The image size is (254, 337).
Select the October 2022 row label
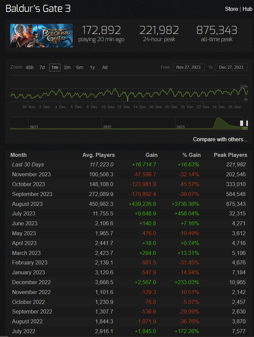pyautogui.click(x=29, y=302)
